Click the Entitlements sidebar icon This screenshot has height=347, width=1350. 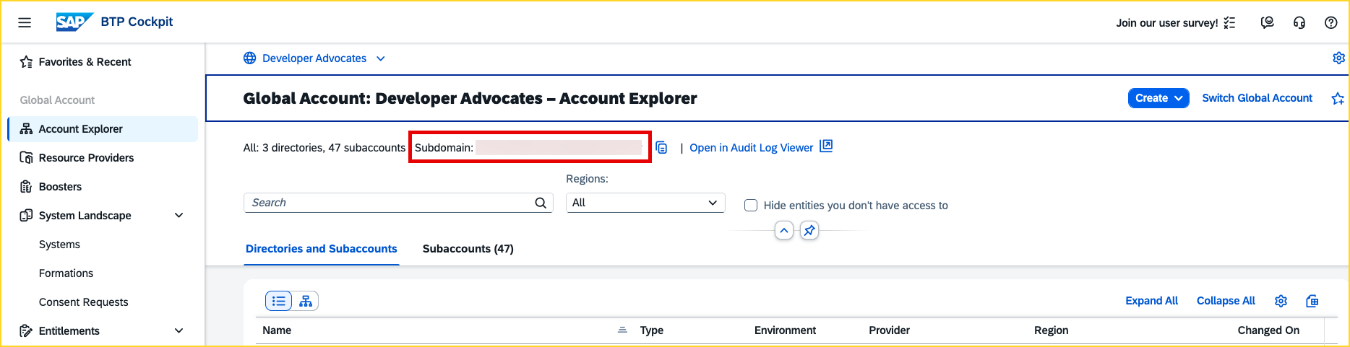tap(26, 331)
